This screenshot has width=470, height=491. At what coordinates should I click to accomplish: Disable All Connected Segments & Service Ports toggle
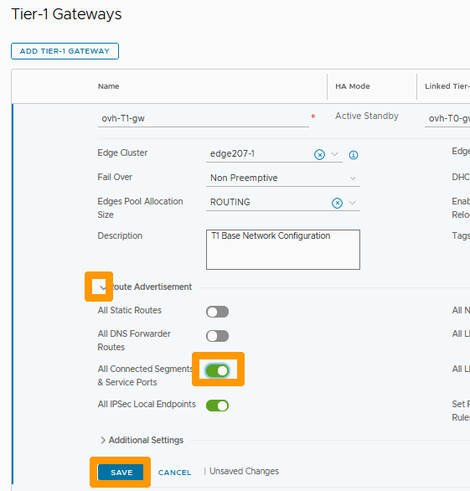click(x=217, y=371)
